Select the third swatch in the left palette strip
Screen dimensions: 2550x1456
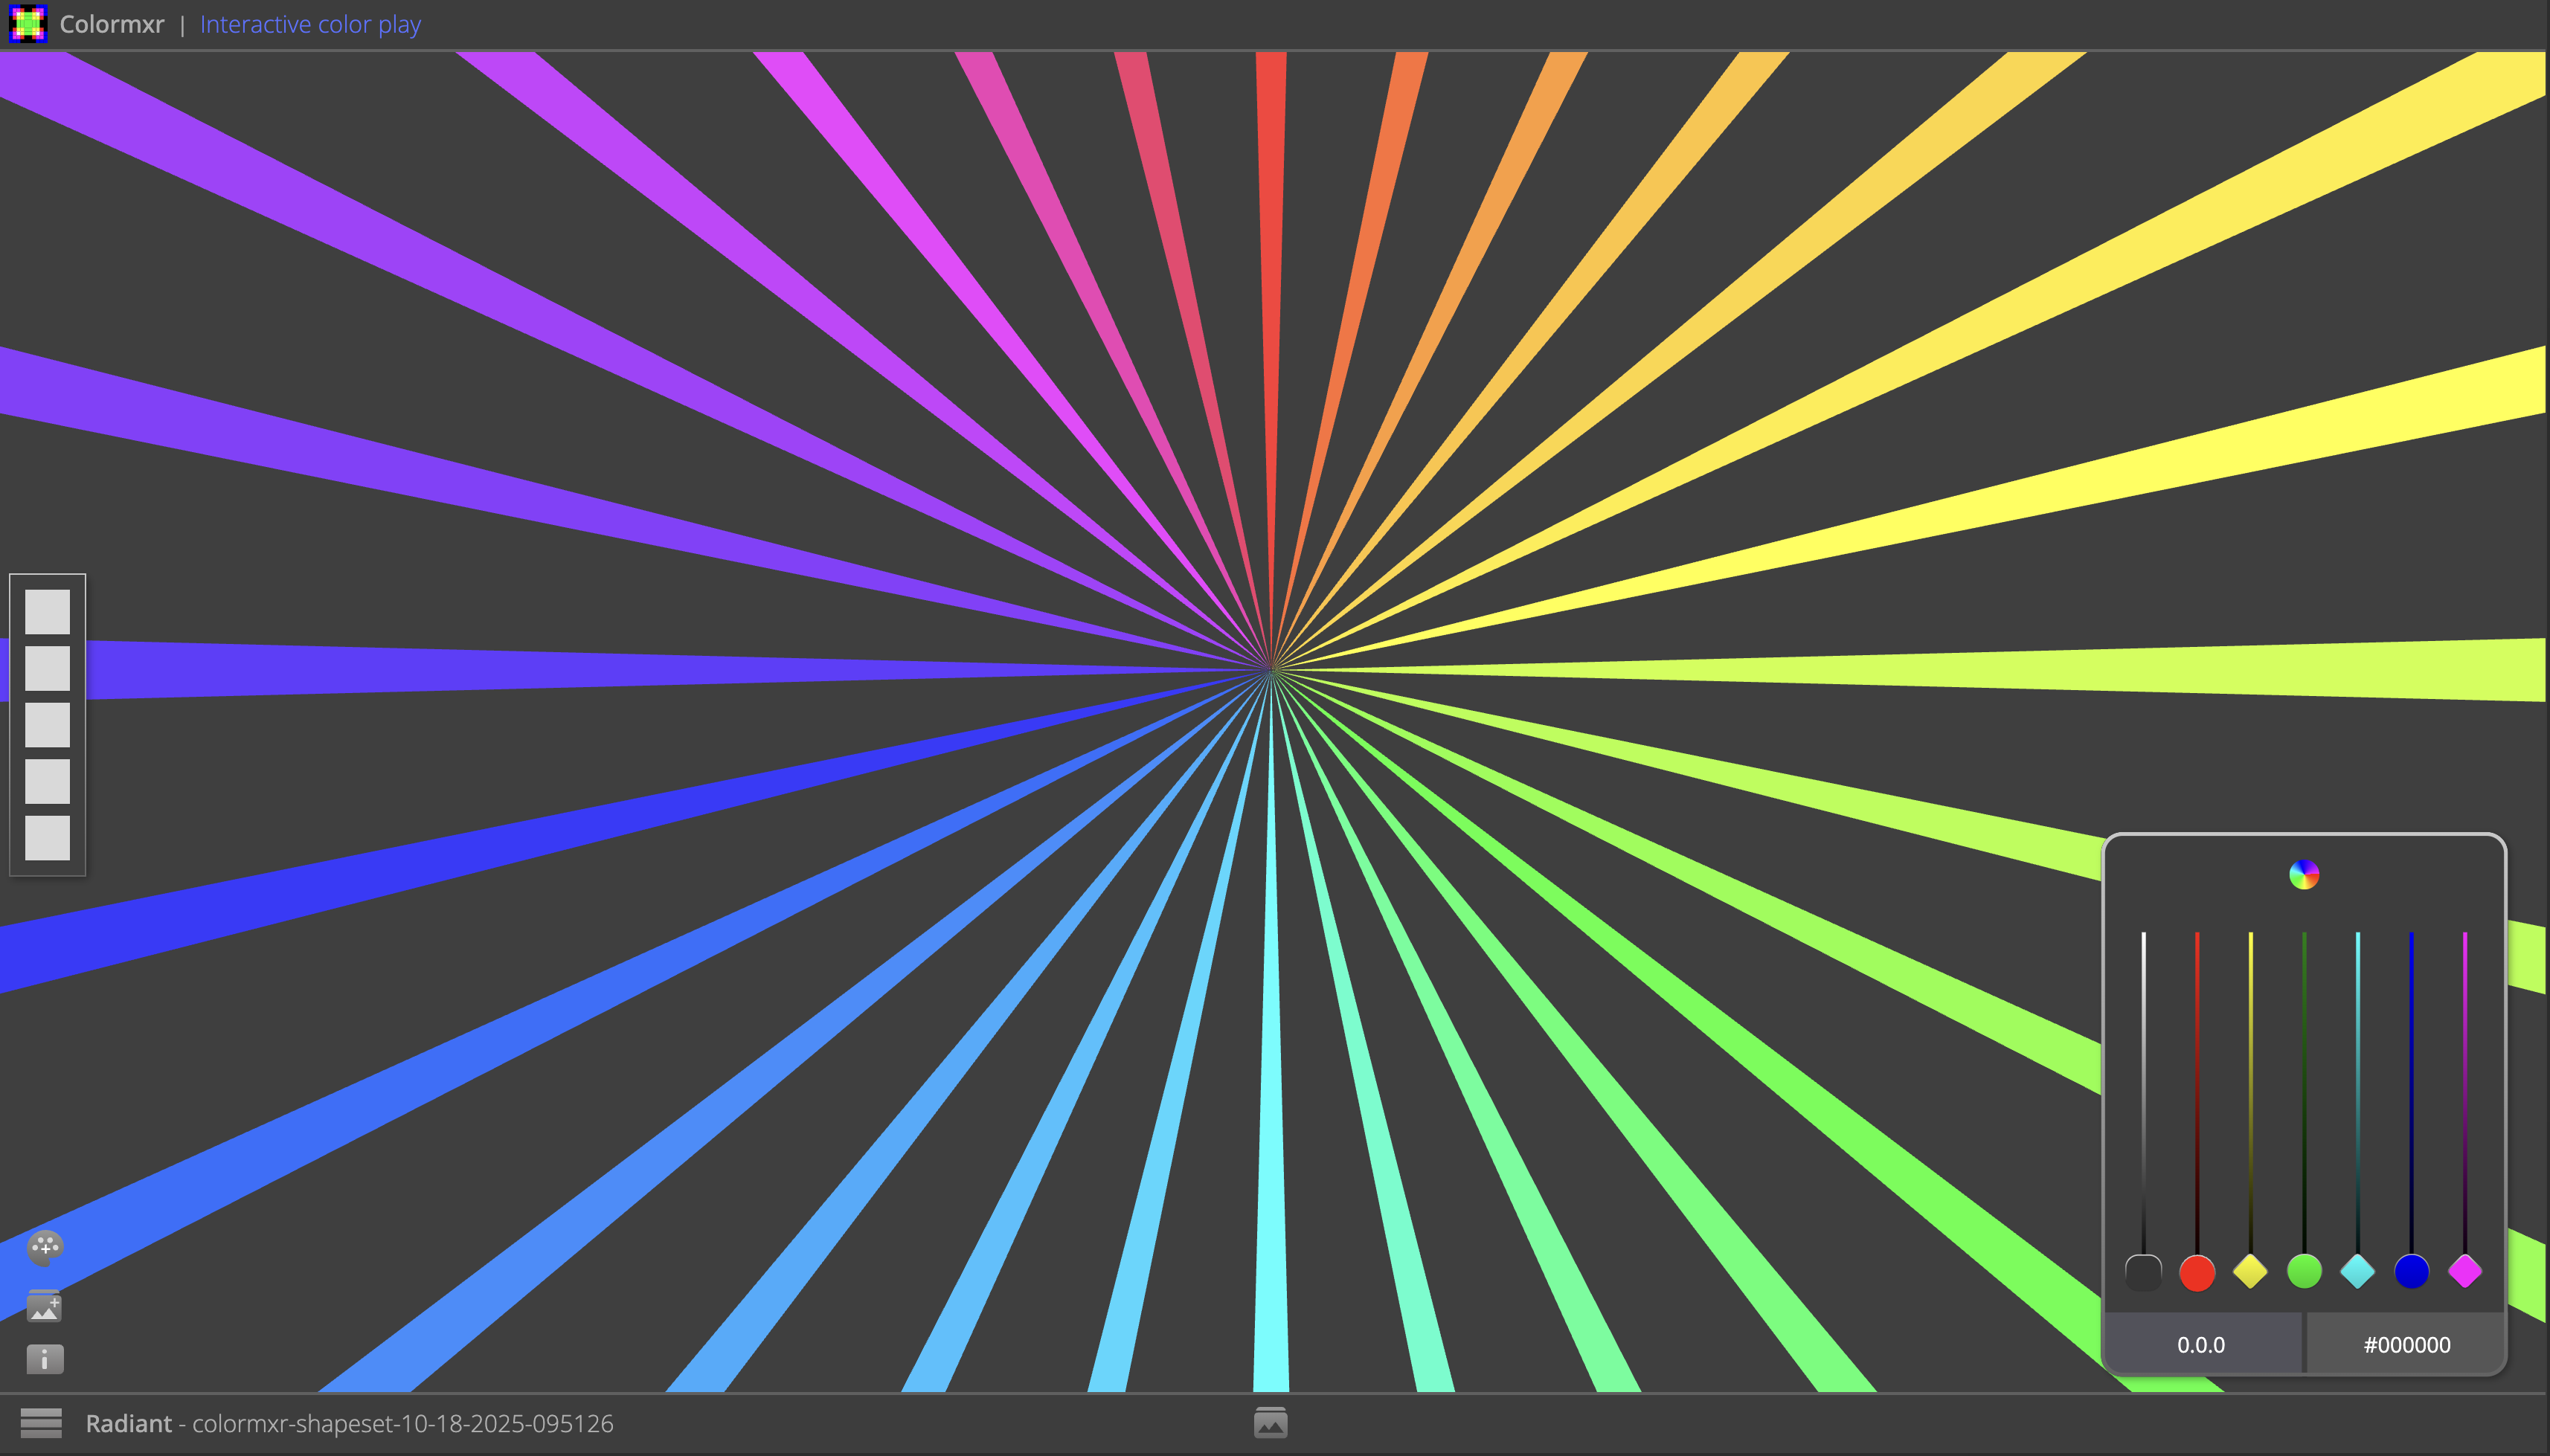[x=47, y=725]
